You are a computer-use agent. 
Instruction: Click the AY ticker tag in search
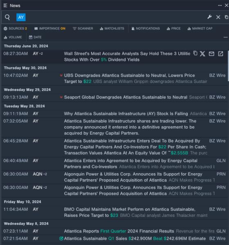pos(21,17)
